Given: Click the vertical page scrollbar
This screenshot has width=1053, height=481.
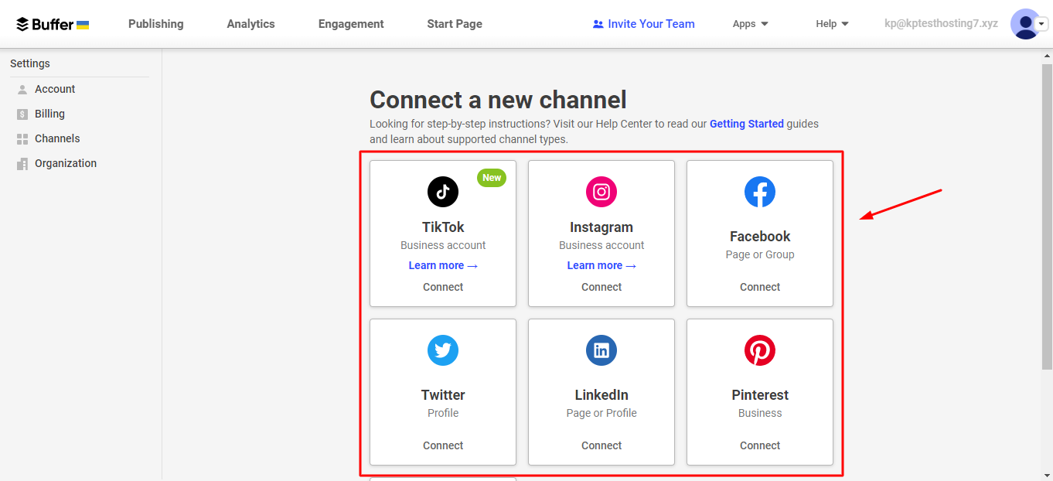Looking at the screenshot, I should click(1047, 232).
